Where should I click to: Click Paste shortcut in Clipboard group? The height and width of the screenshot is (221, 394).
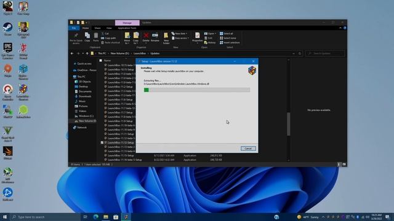111,42
